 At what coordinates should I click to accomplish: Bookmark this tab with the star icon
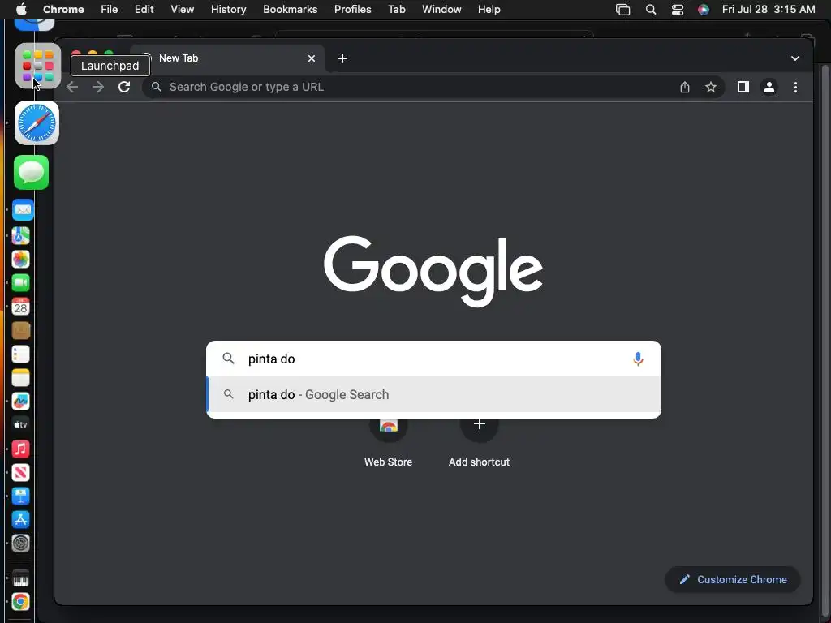(711, 87)
